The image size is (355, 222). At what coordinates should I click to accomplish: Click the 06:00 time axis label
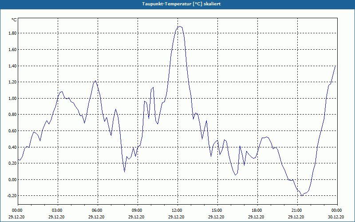pos(98,210)
